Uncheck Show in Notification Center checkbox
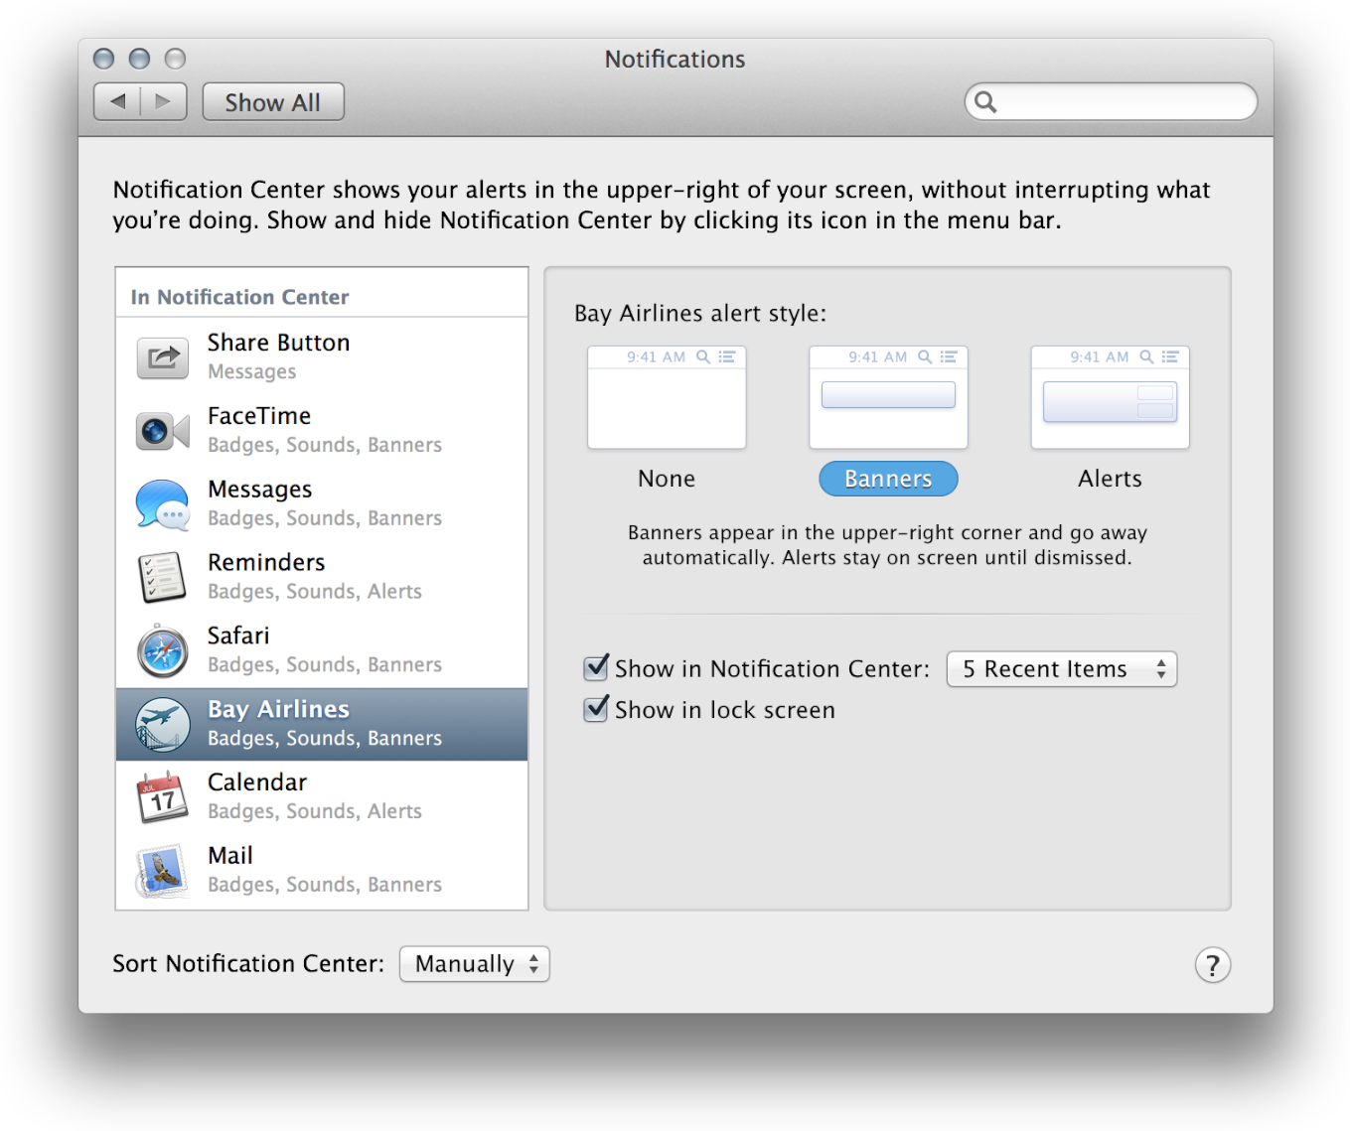This screenshot has height=1131, width=1350. tap(596, 668)
